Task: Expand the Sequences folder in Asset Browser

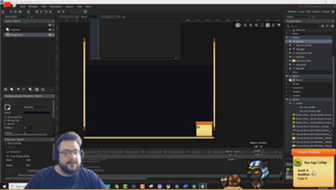Action: 287,87
